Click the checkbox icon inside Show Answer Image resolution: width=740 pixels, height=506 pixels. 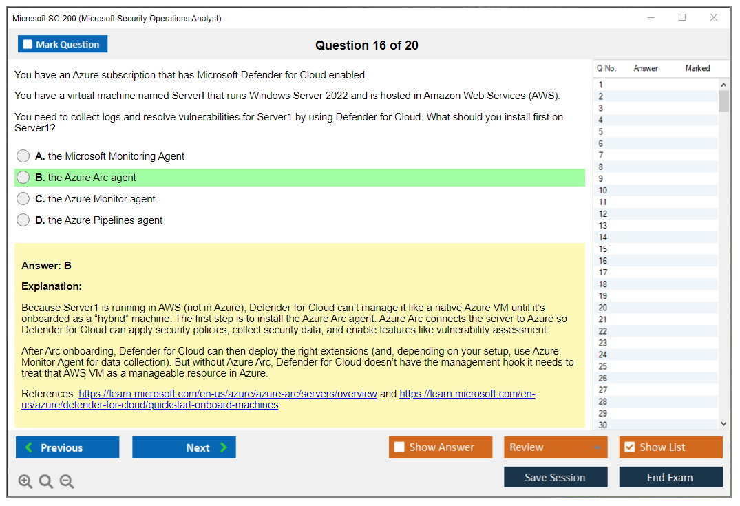click(x=399, y=447)
